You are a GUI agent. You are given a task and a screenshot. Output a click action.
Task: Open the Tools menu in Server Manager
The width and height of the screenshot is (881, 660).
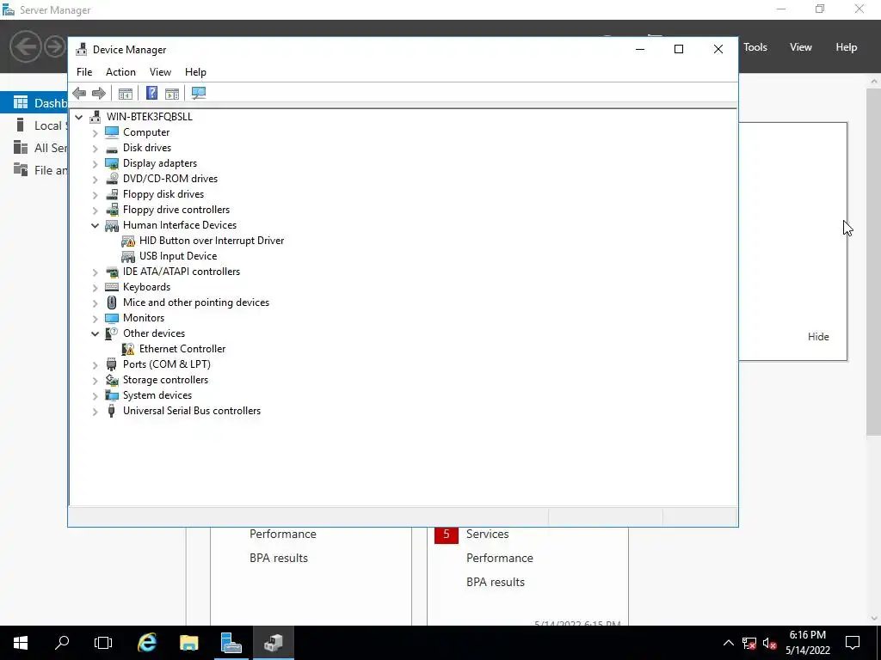[755, 47]
